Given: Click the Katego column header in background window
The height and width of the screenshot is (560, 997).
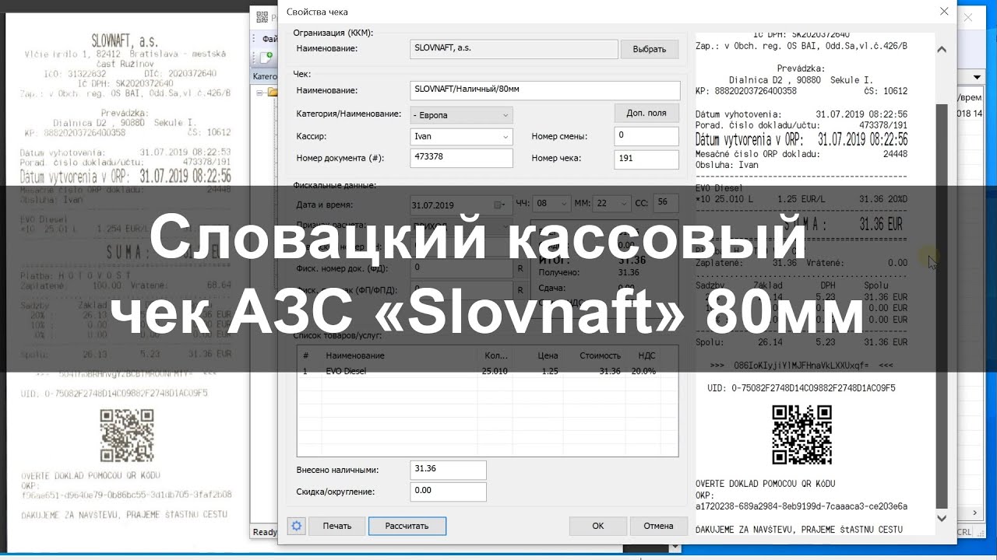Looking at the screenshot, I should click(x=265, y=77).
